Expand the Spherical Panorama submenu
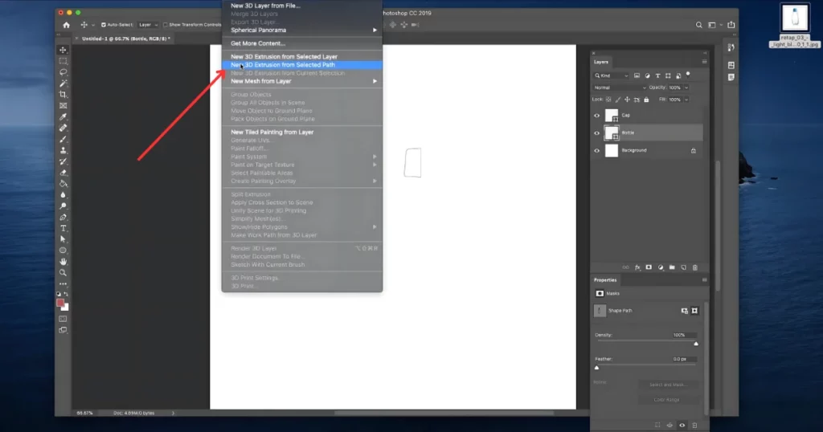This screenshot has width=823, height=432. (x=302, y=31)
